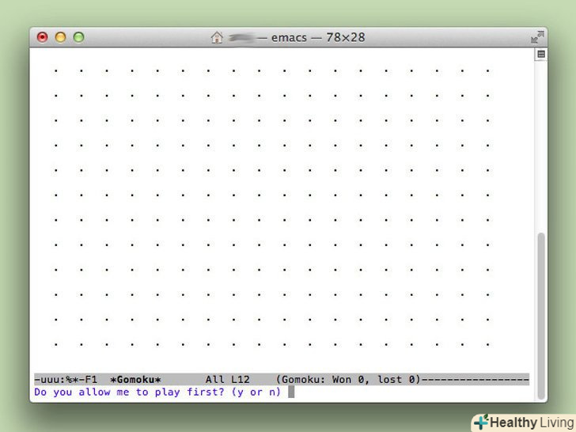Click the split pane icon above scrollbar
Screen dimensions: 576x432
click(540, 55)
